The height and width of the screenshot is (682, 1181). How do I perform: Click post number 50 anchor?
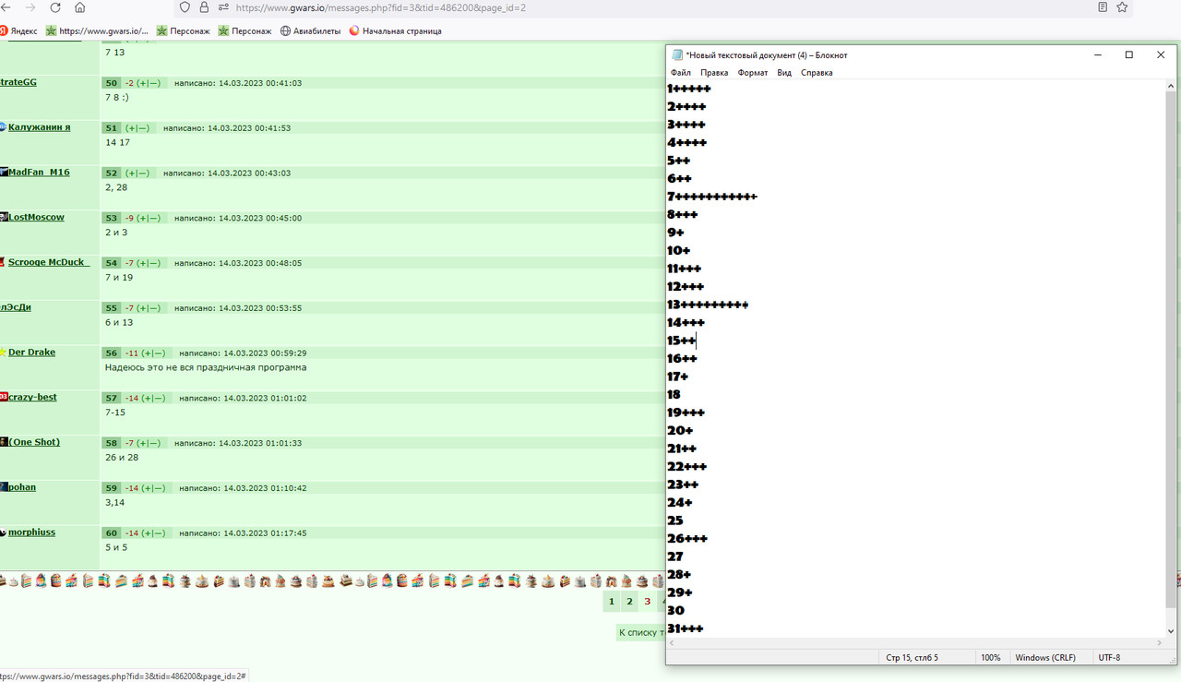tap(112, 83)
